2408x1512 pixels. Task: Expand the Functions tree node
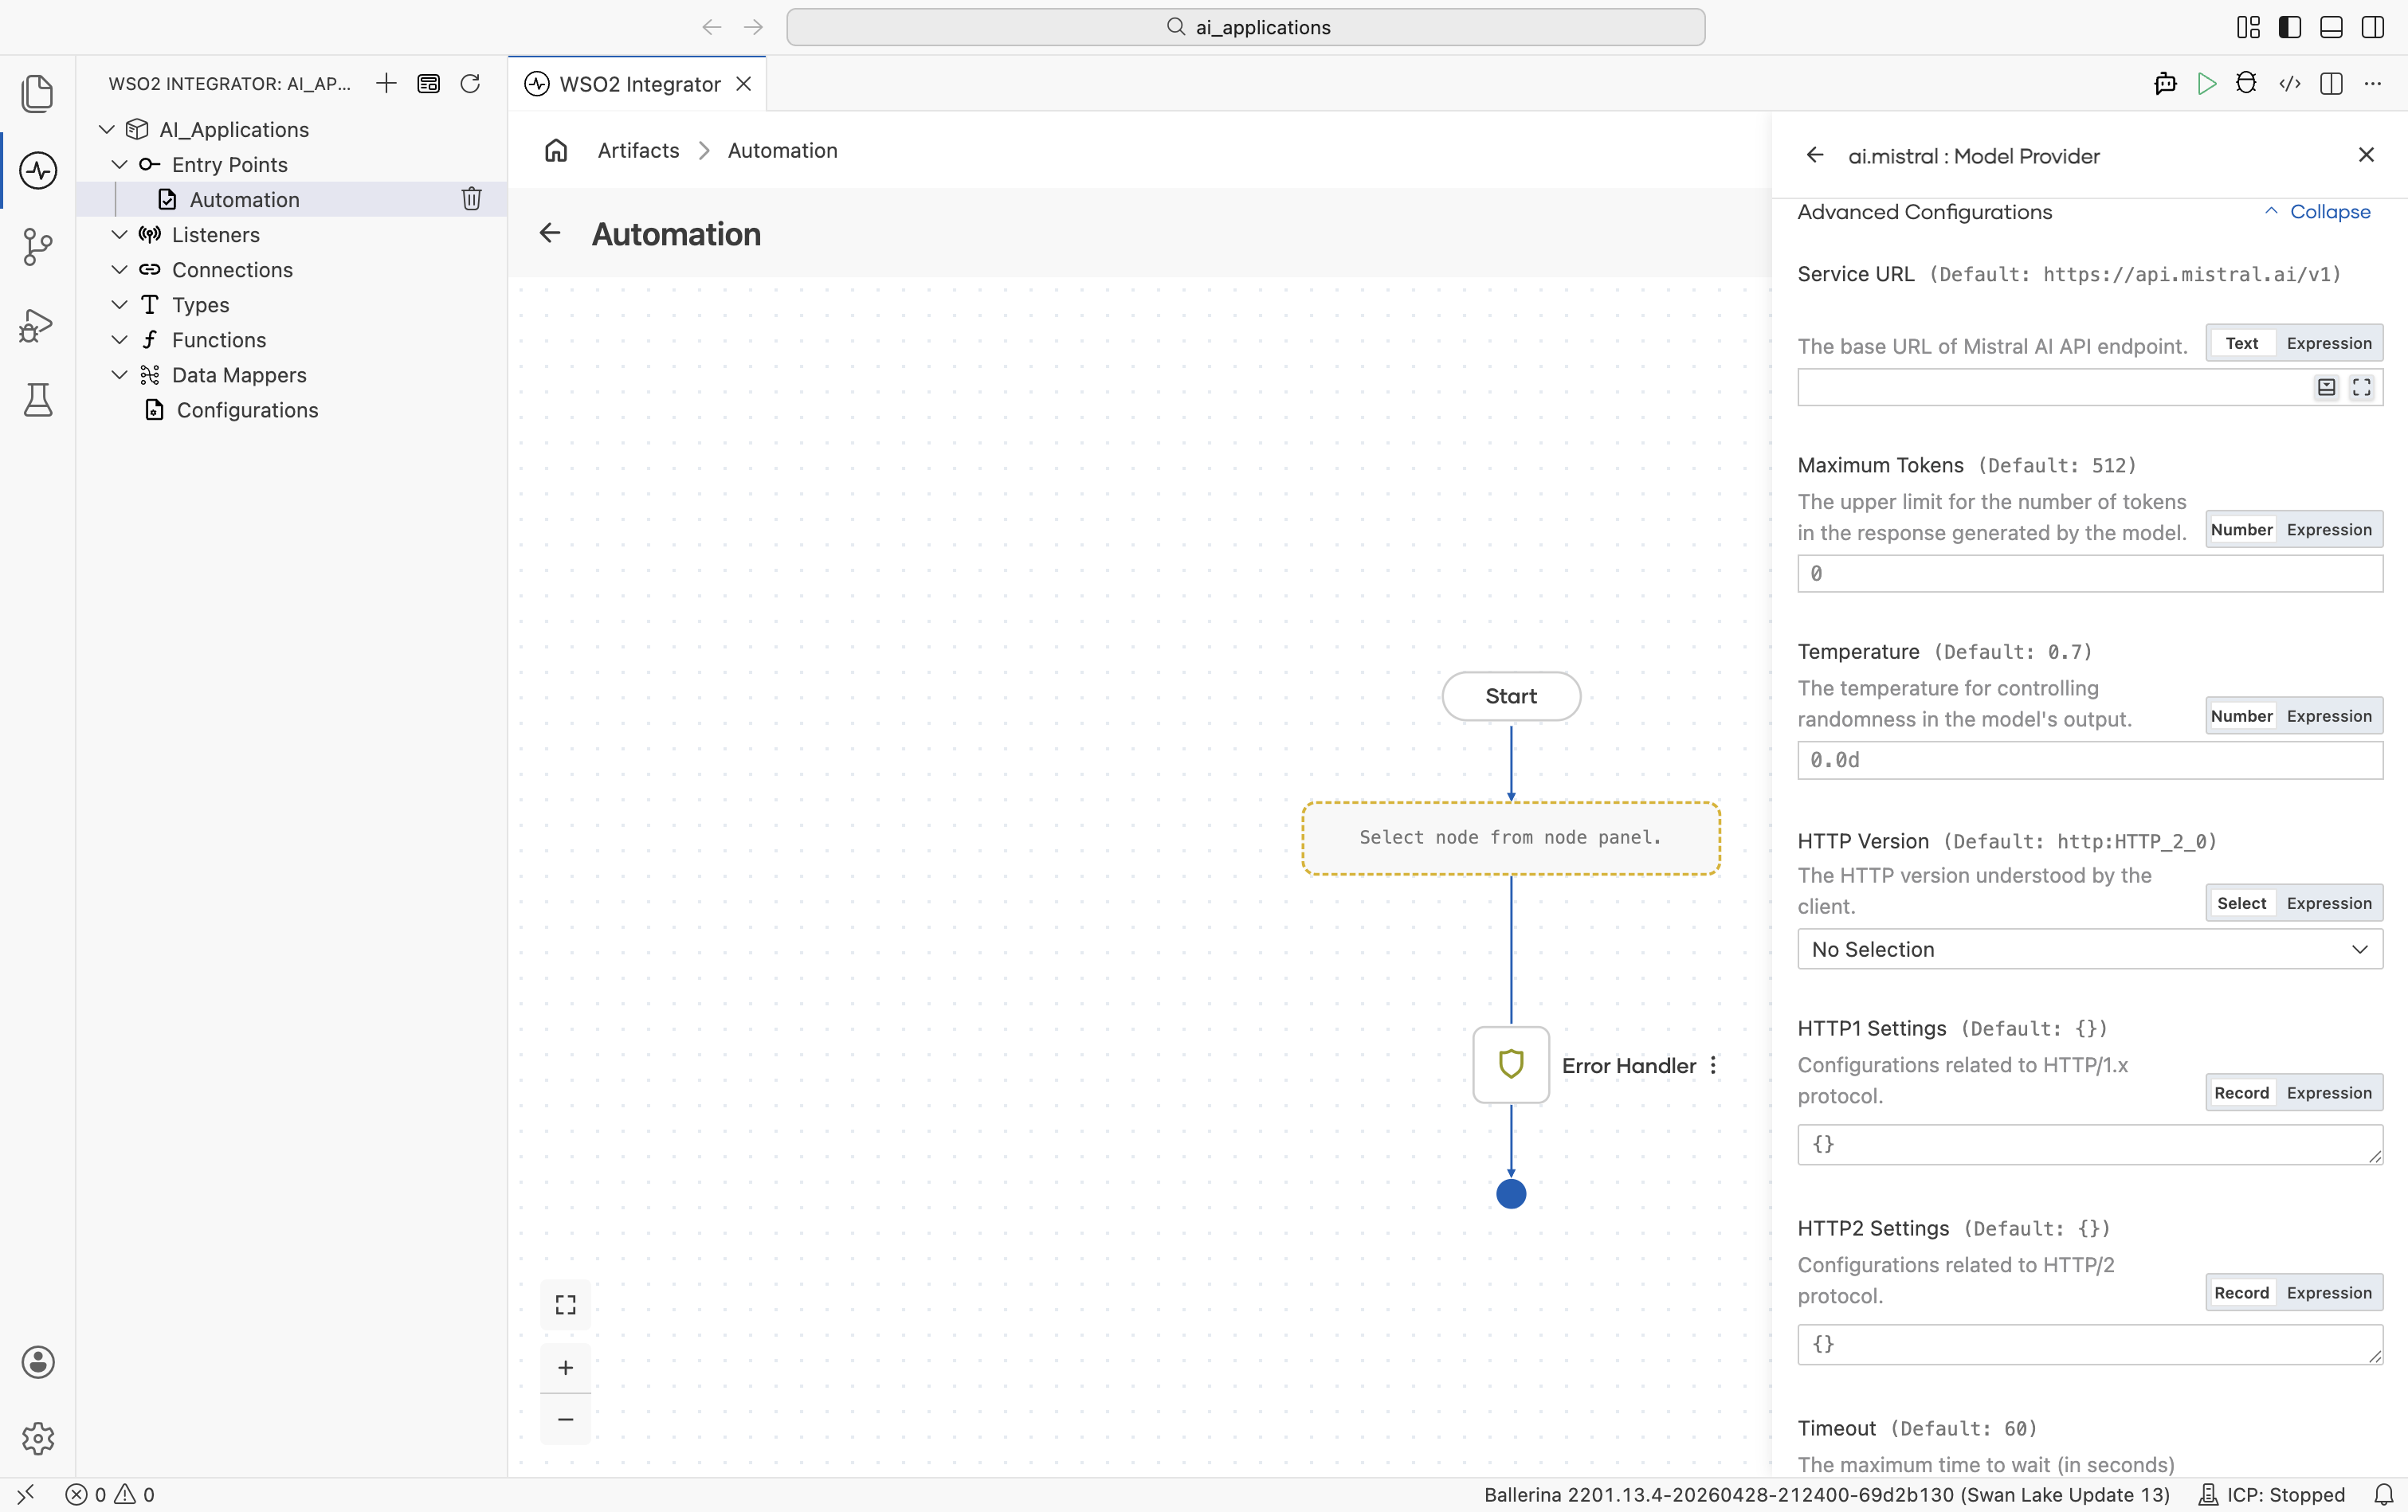pyautogui.click(x=119, y=339)
